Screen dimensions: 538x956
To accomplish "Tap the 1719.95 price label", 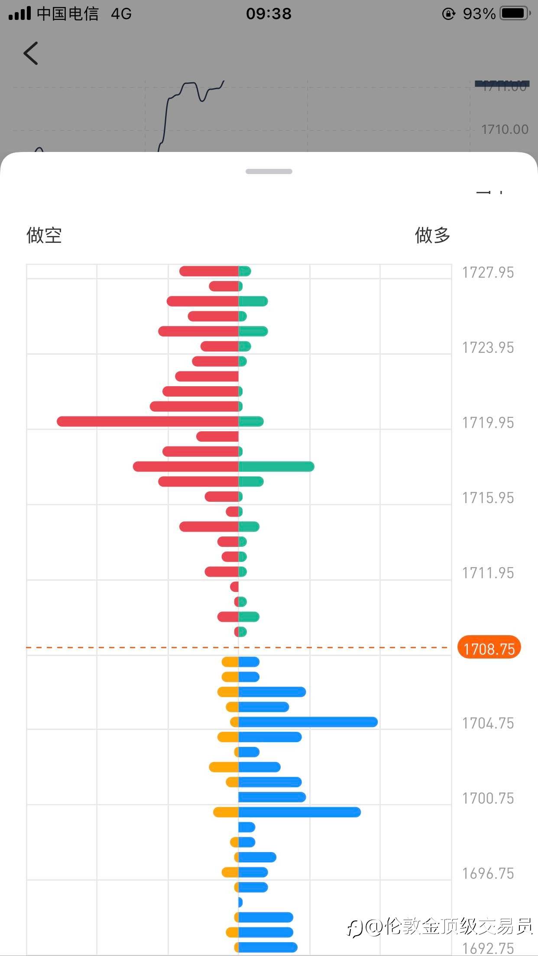I will pyautogui.click(x=488, y=423).
